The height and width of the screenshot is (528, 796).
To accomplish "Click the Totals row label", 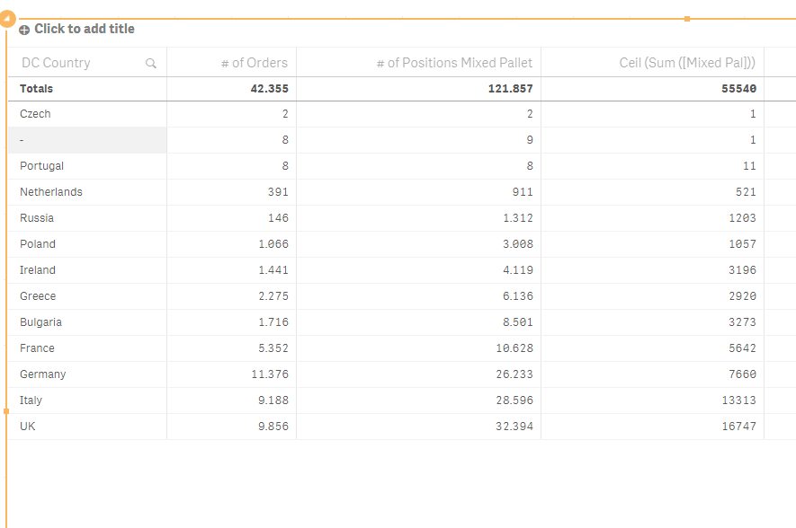I will pos(36,89).
